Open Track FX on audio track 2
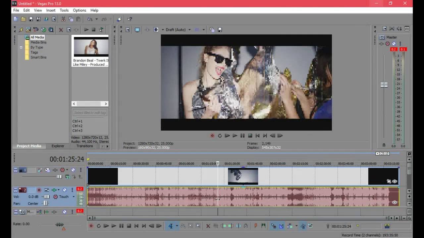 tap(54, 190)
